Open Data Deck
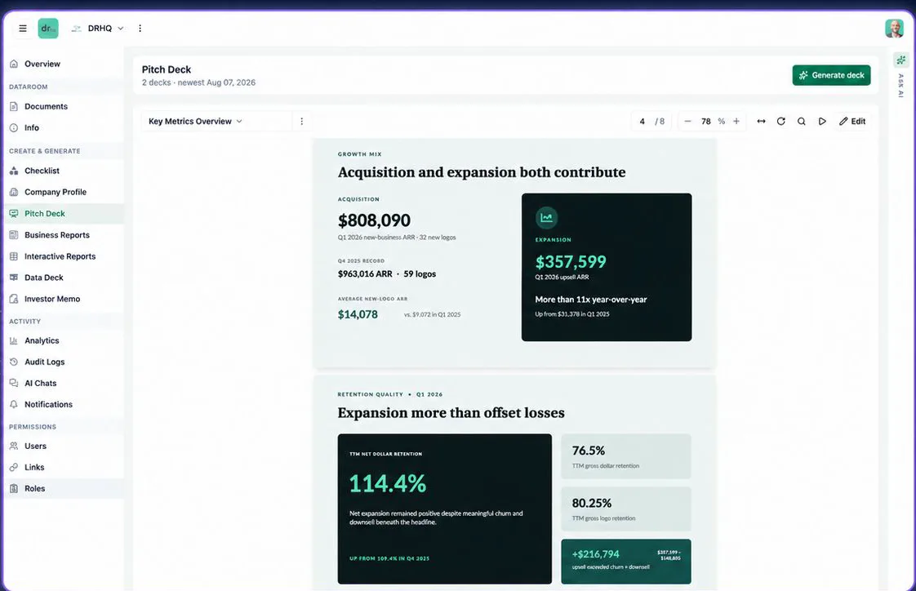This screenshot has width=916, height=591. pyautogui.click(x=63, y=278)
